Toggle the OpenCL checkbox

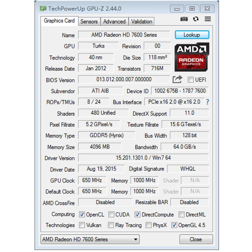click(x=82, y=214)
